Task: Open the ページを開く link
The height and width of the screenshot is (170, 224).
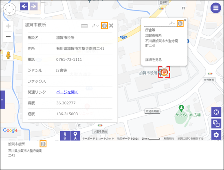Action: click(67, 92)
